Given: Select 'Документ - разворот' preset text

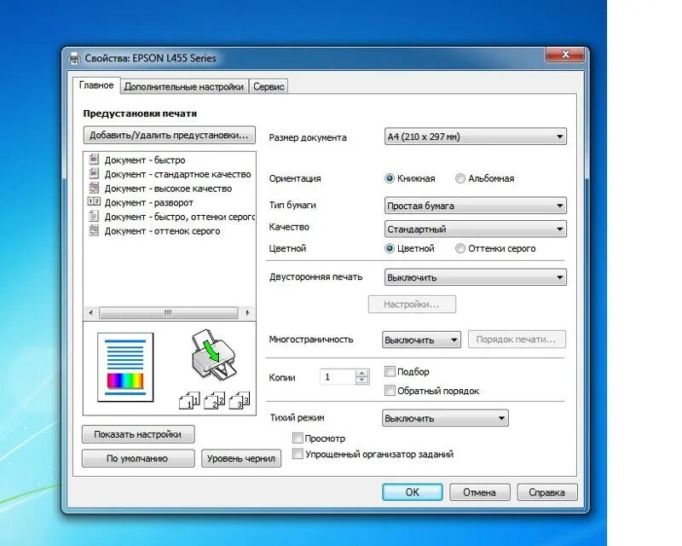Looking at the screenshot, I should click(148, 202).
